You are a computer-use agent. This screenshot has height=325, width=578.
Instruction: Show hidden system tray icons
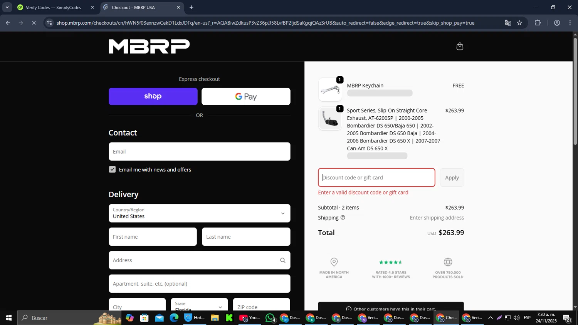[490, 318]
